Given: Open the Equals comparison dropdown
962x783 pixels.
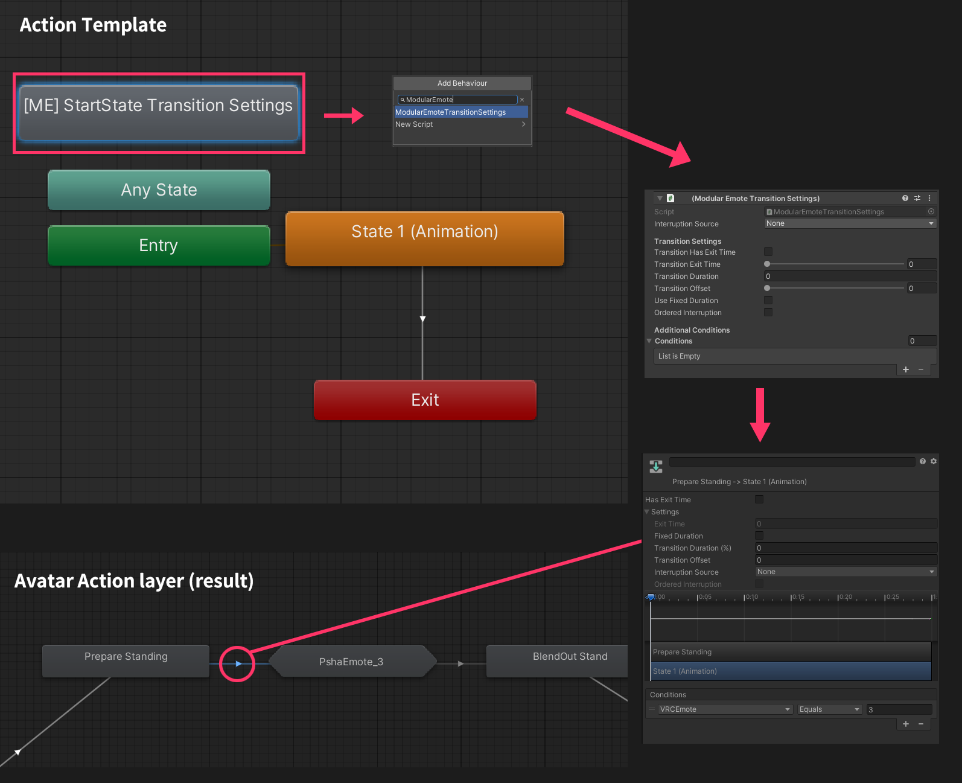Looking at the screenshot, I should point(829,709).
